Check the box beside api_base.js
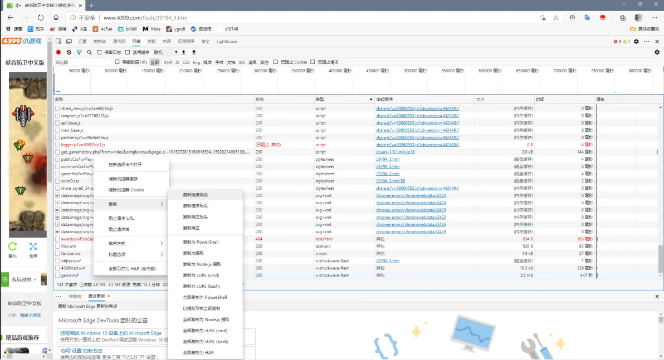This screenshot has height=360, width=664. tap(57, 123)
